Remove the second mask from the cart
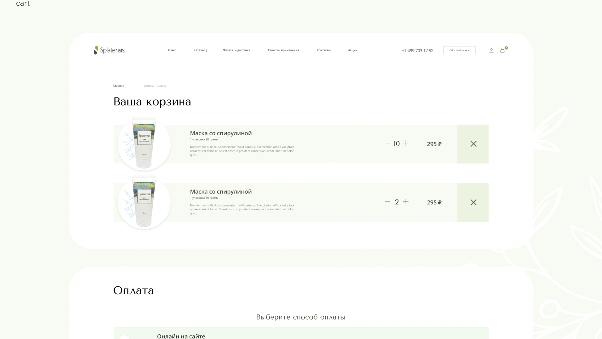602x339 pixels. click(x=473, y=202)
